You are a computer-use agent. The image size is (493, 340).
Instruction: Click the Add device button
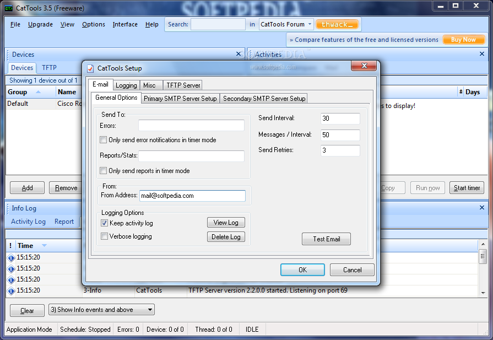coord(28,188)
